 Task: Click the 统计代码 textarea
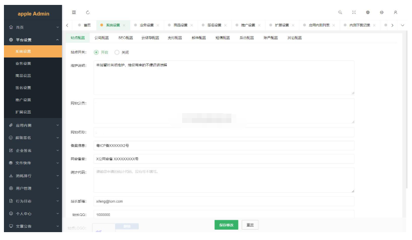[x=224, y=180]
